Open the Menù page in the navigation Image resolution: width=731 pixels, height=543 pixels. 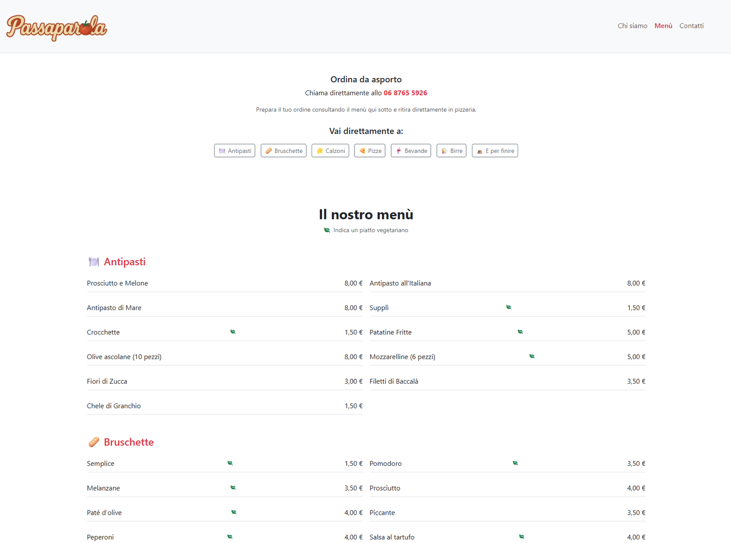tap(663, 26)
